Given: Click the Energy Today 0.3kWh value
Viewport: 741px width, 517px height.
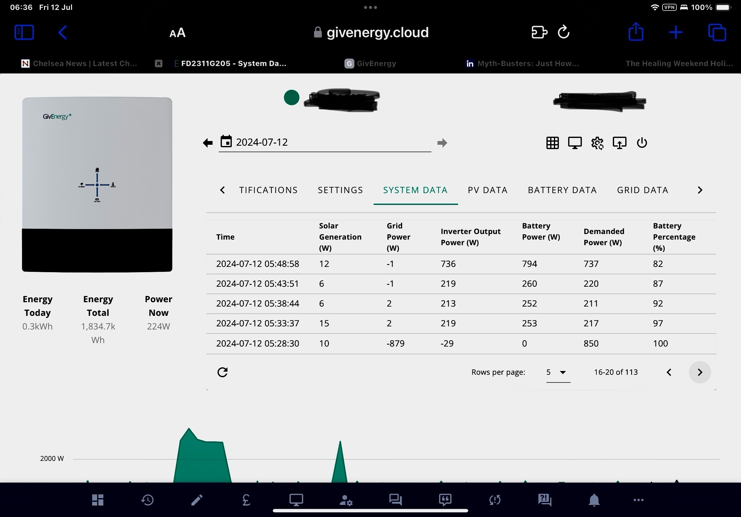Looking at the screenshot, I should [x=38, y=326].
